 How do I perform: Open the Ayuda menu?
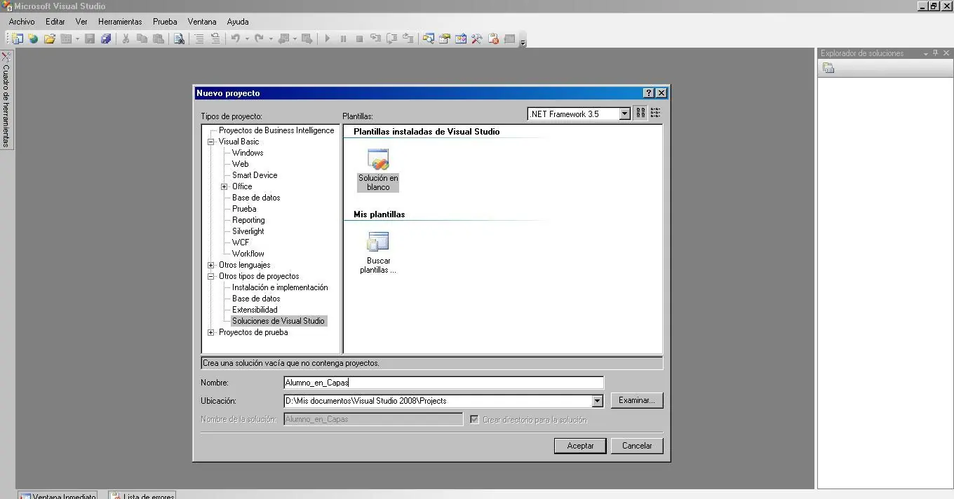(x=238, y=22)
